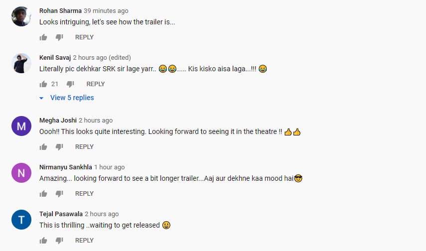
Task: Open Kenil Savaj's channel name link
Action: pyautogui.click(x=55, y=57)
